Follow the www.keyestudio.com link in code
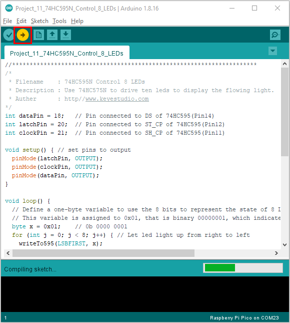Image resolution: width=290 pixels, height=323 pixels. tap(117, 99)
